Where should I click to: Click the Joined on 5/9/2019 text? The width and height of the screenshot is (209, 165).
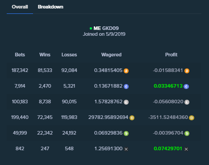[104, 34]
